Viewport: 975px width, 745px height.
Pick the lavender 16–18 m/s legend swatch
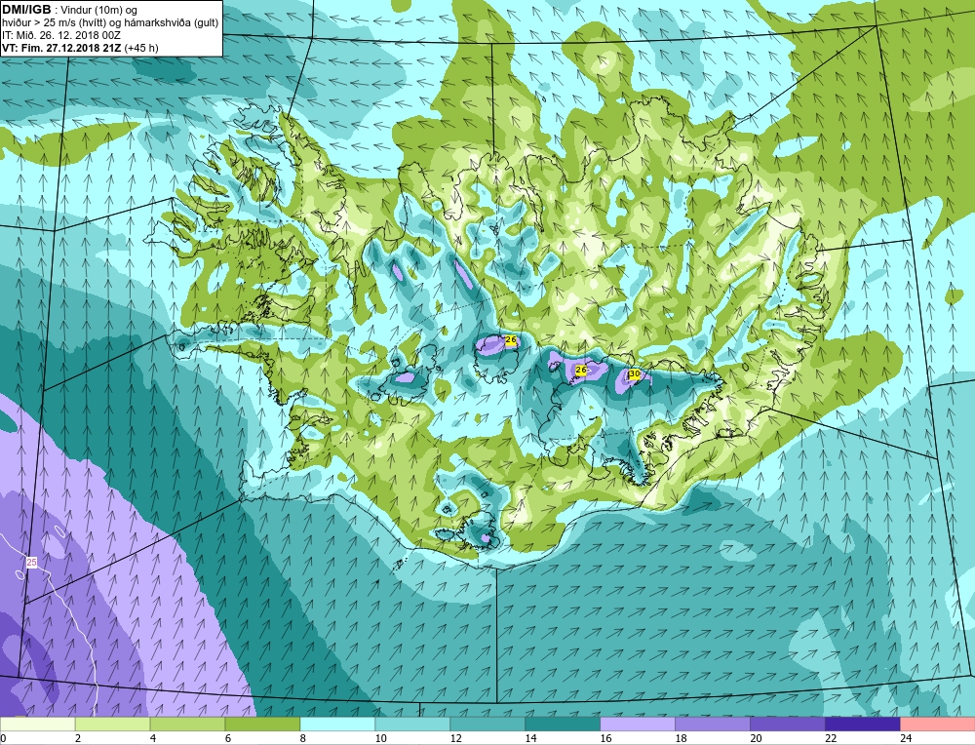638,725
